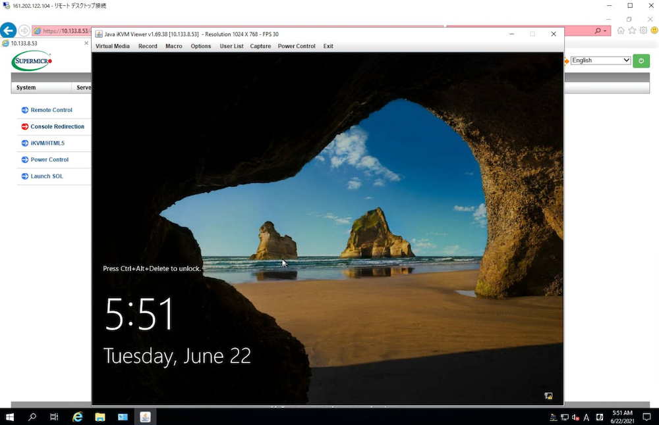Click the red Console Redirection bullet icon

[x=24, y=126]
